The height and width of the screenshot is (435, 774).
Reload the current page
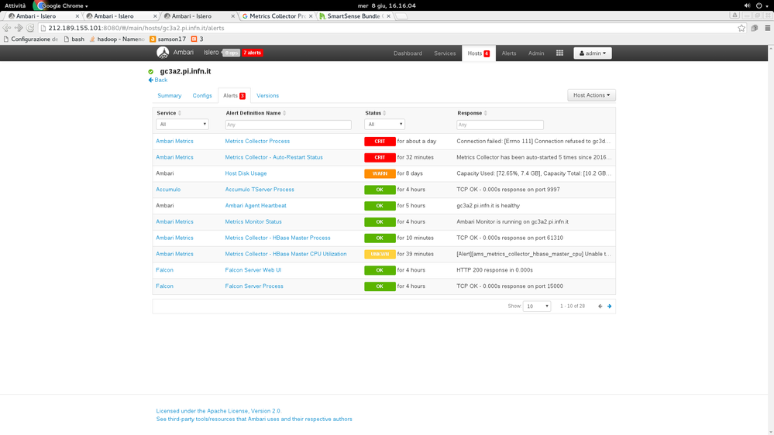[30, 28]
